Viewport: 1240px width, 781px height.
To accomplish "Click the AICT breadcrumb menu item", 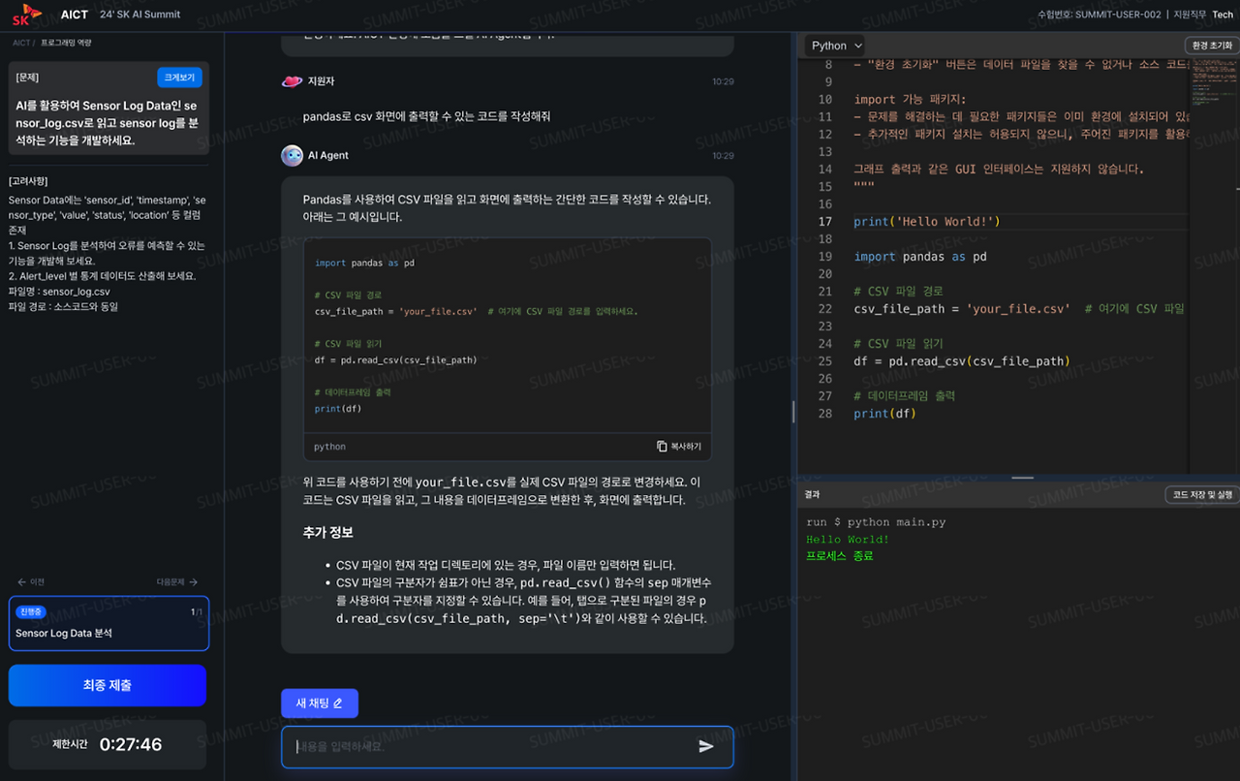I will (18, 42).
